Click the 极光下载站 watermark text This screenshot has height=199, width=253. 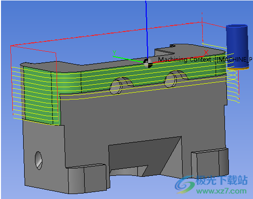221,180
